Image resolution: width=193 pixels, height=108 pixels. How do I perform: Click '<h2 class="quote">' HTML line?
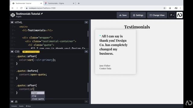[x=41, y=45]
